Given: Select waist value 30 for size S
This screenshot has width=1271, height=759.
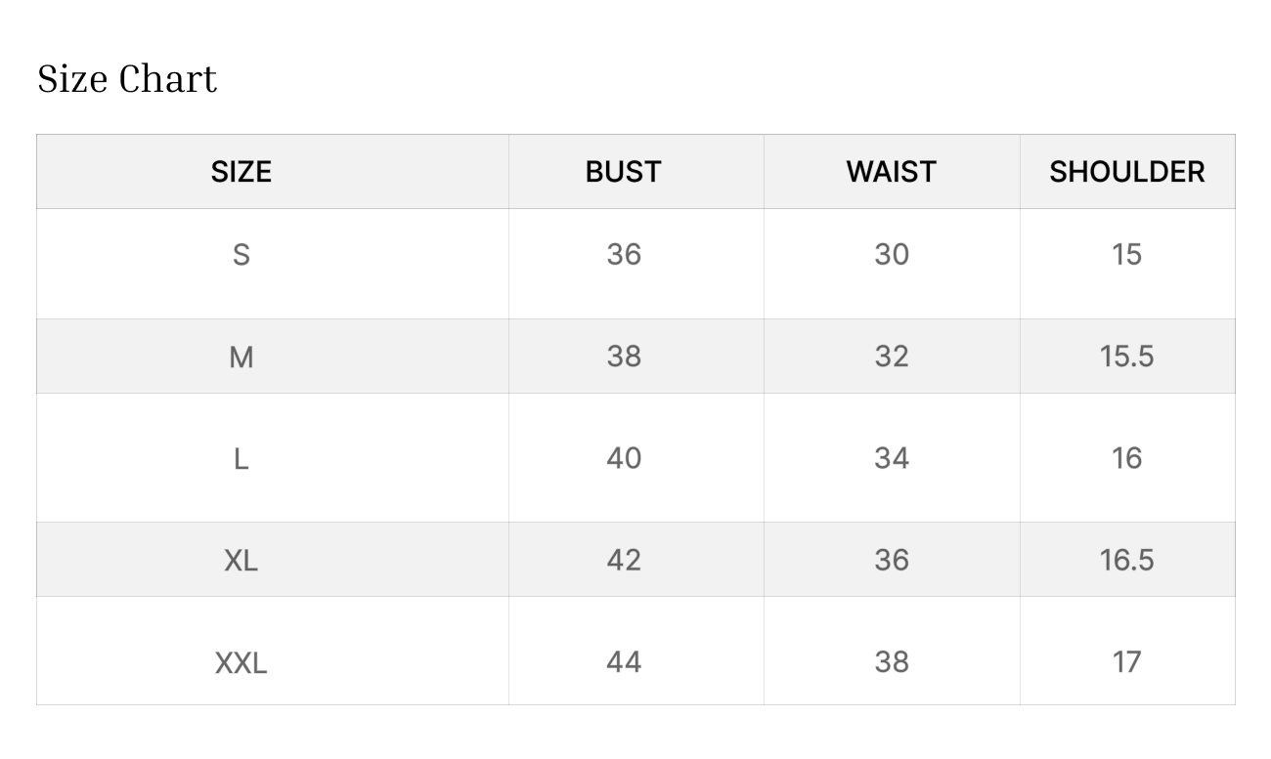Looking at the screenshot, I should 891,255.
